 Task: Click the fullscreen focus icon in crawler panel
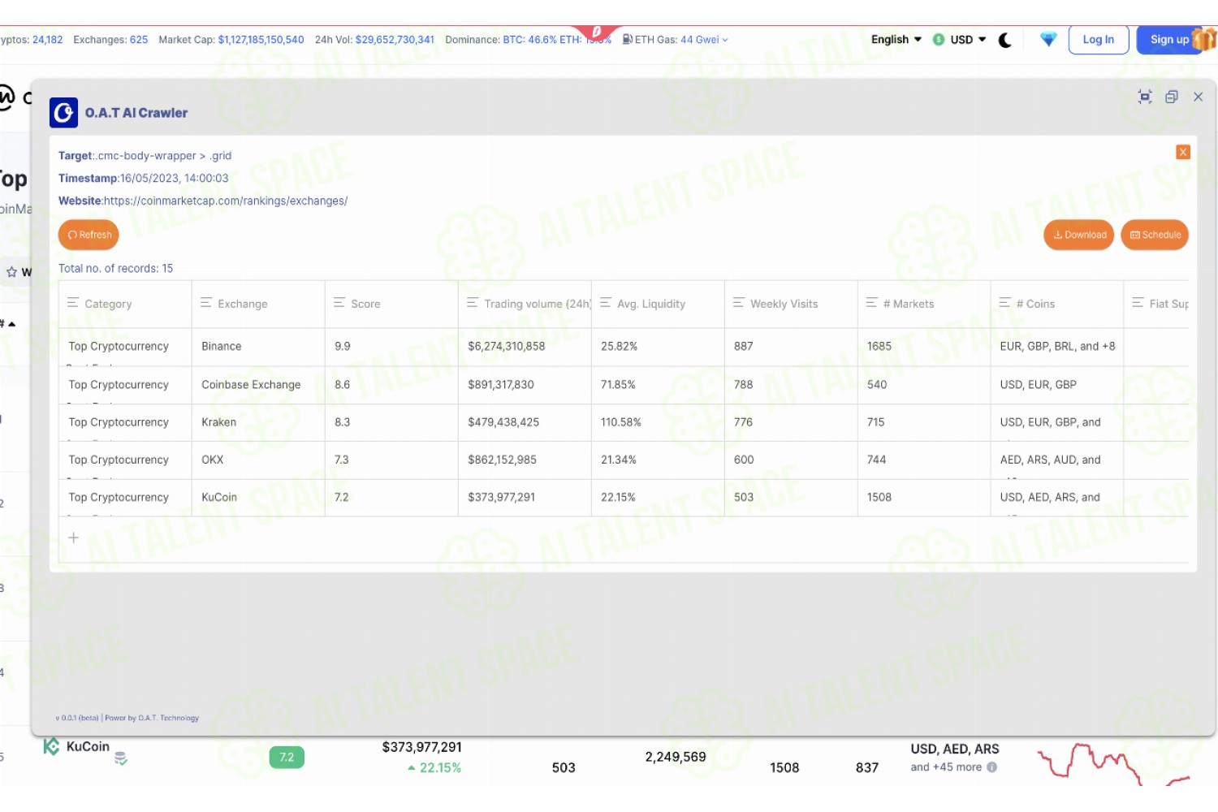pyautogui.click(x=1145, y=97)
